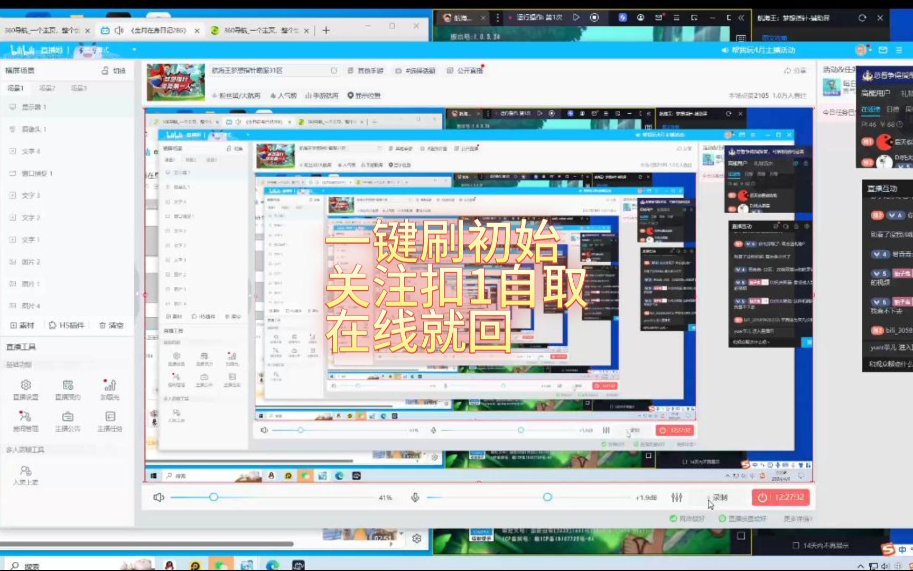The height and width of the screenshot is (571, 913).
Task: Open 手游航海 chart entry
Action: [322, 96]
